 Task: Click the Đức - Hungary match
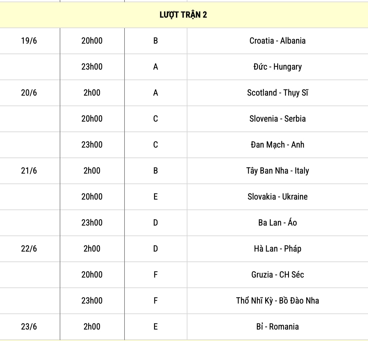click(x=278, y=67)
